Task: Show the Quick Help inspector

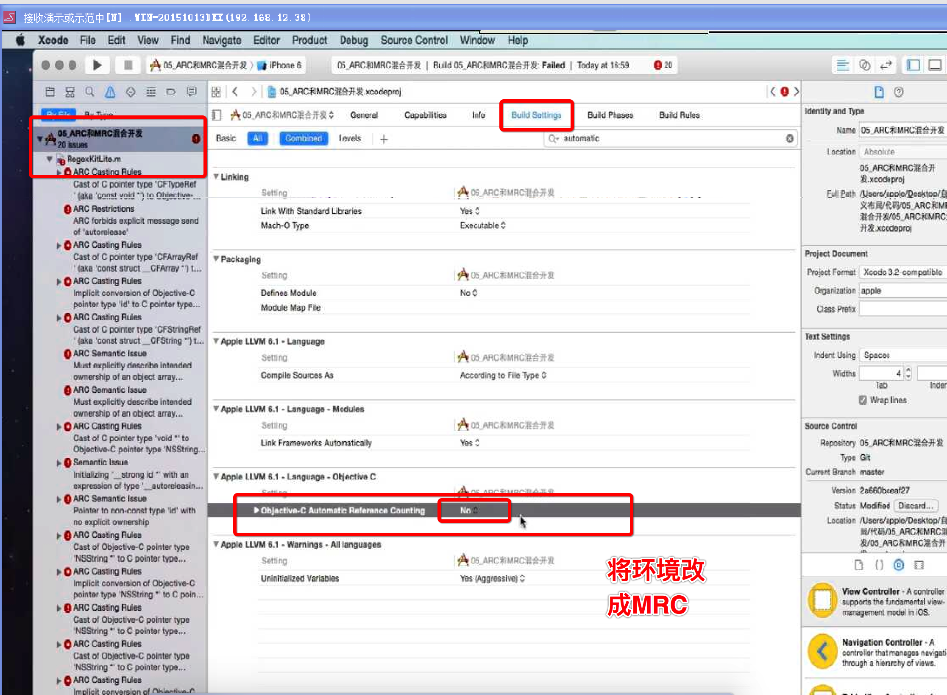Action: [899, 92]
